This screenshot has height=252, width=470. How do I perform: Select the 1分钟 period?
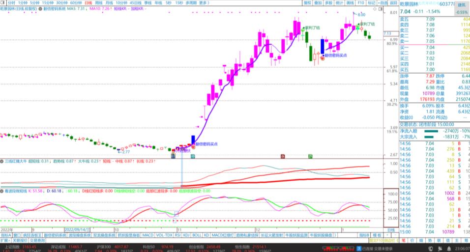pos(23,2)
